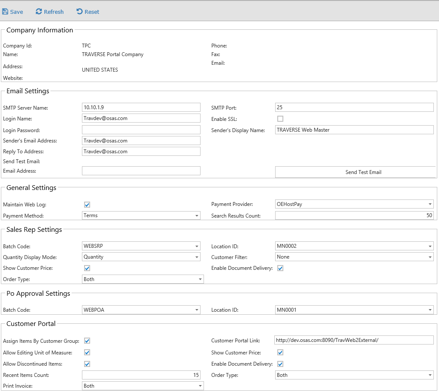
Task: Click into the SMTP Server Name field
Action: pos(141,107)
